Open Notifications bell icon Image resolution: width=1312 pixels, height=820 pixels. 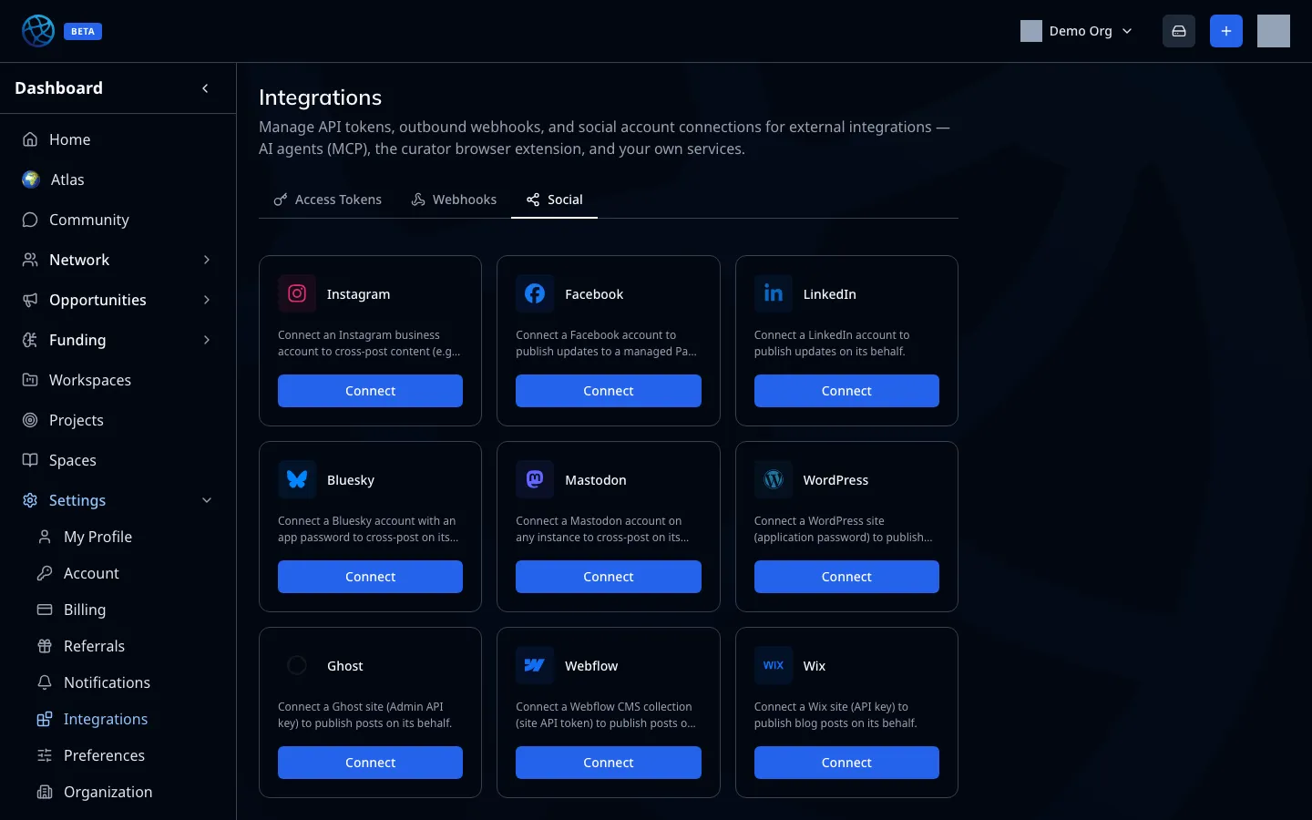[x=45, y=682]
